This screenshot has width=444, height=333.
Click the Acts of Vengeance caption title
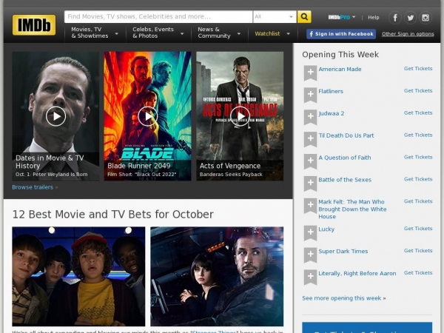(x=230, y=166)
